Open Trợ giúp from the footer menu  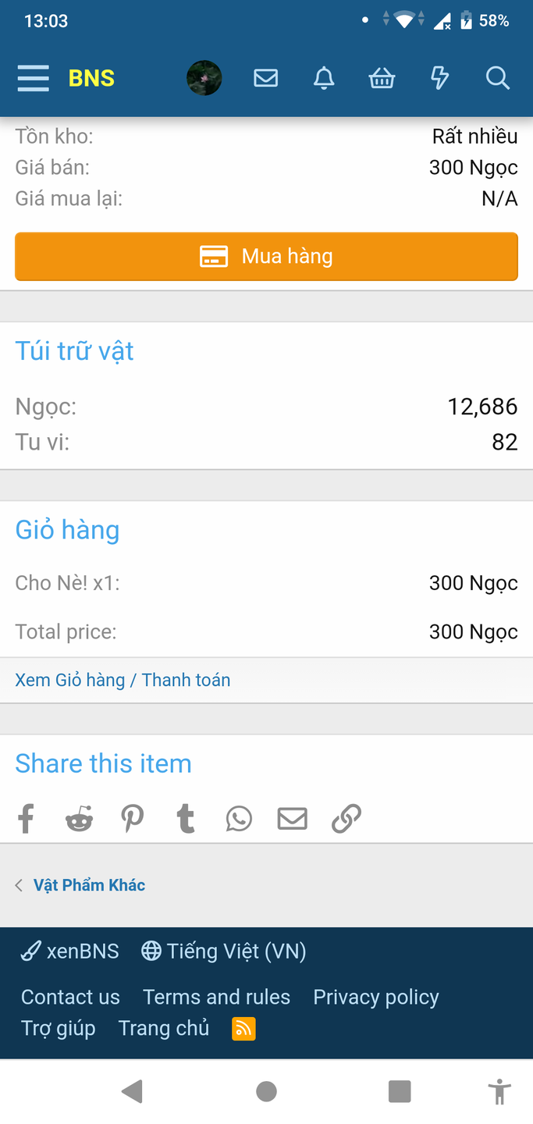58,1029
